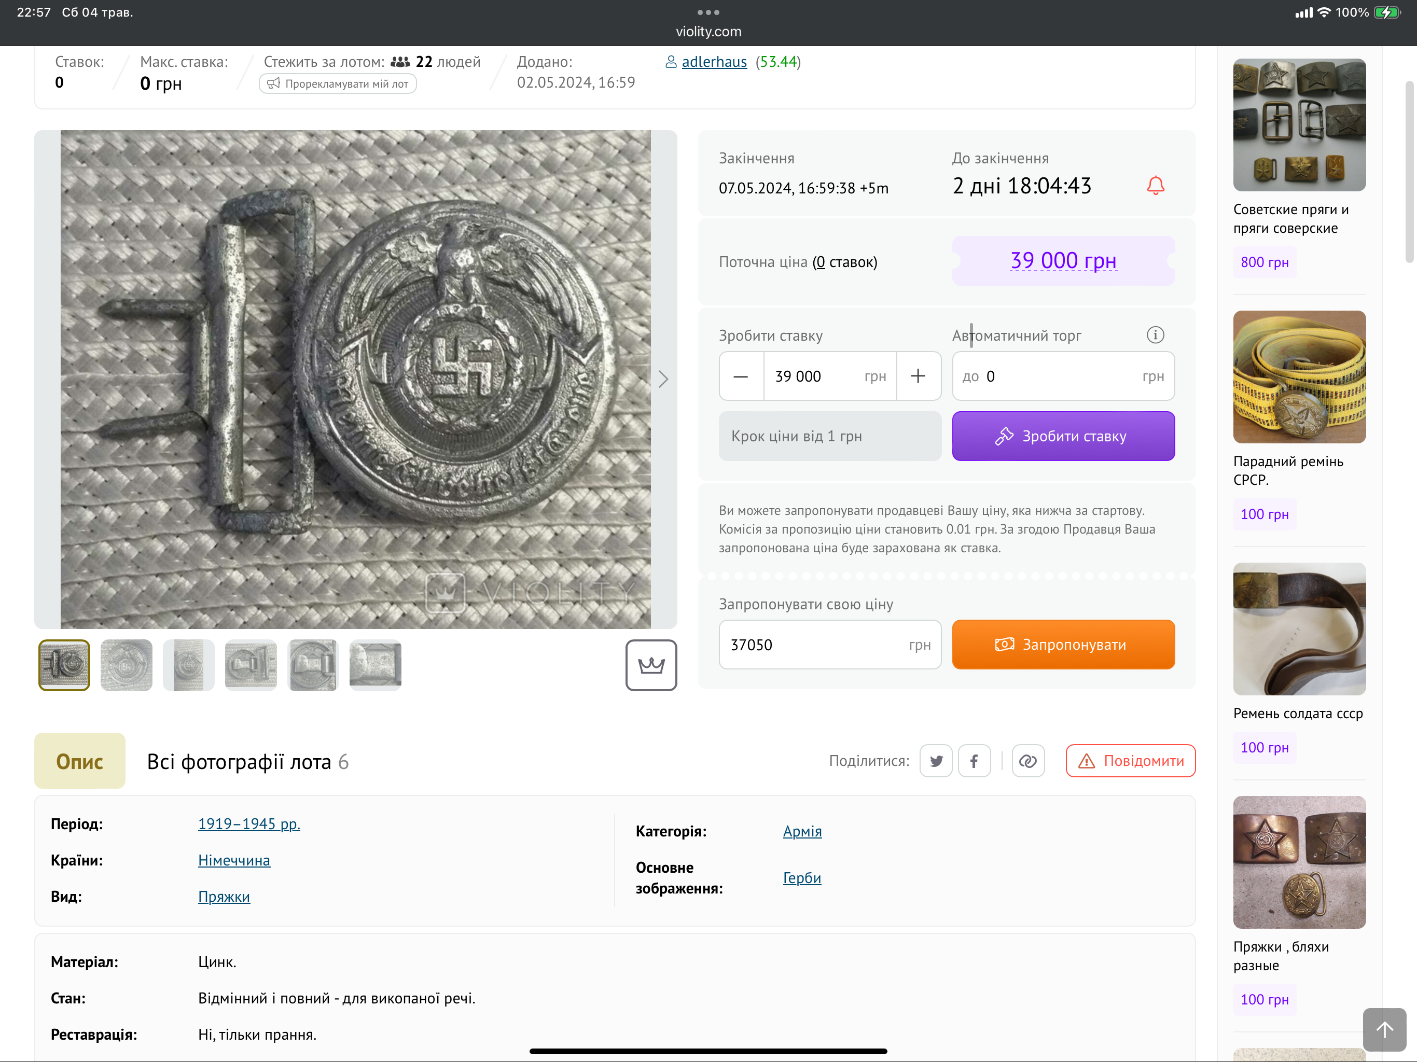
Task: Increase the bid with the plus button
Action: pyautogui.click(x=918, y=376)
